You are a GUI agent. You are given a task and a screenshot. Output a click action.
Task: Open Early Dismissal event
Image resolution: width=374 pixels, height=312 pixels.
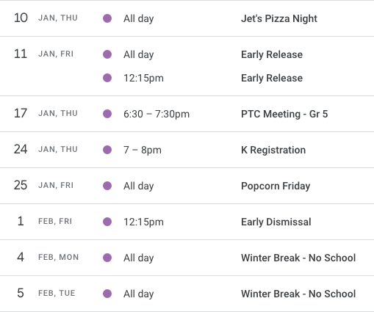coord(276,222)
